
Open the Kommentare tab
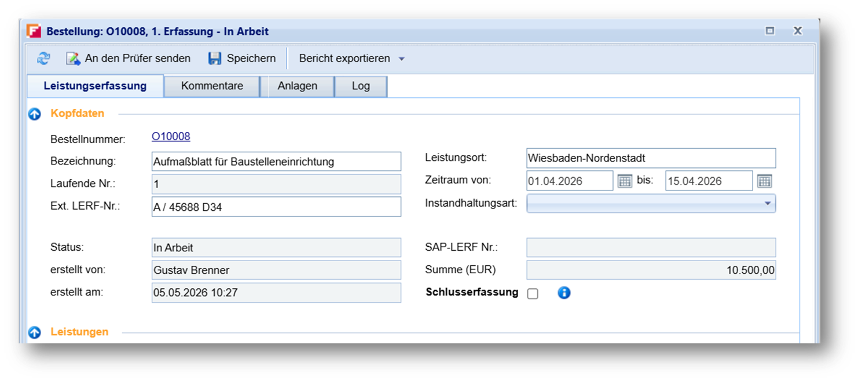tap(212, 86)
